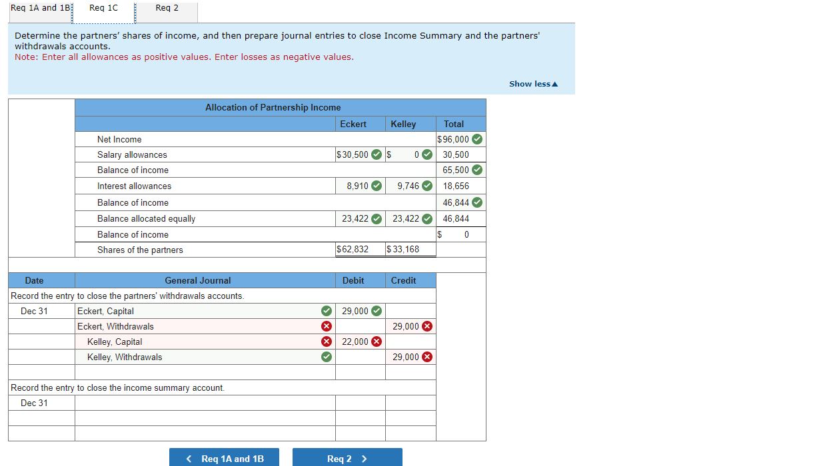Click the Req 2 forward button
The image size is (827, 466).
tap(347, 457)
